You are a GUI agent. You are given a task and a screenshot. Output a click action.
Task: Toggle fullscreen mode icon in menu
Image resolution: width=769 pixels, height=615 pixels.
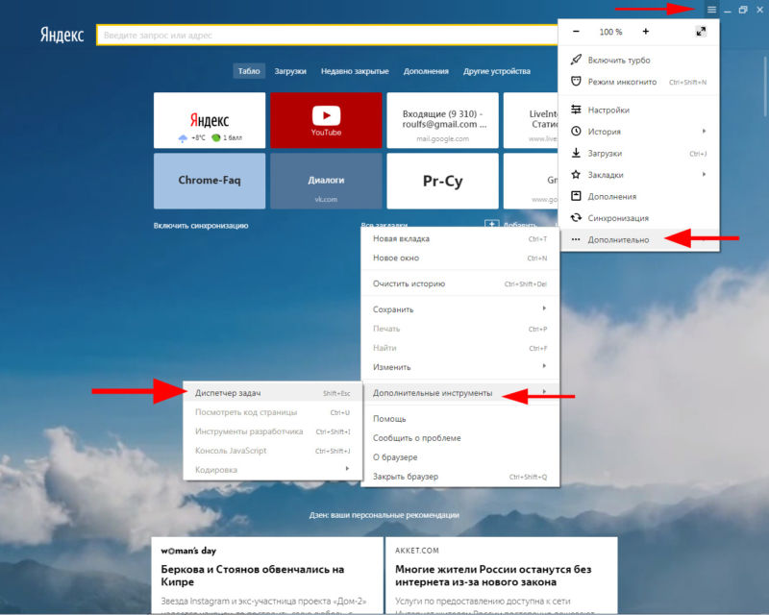coord(701,32)
